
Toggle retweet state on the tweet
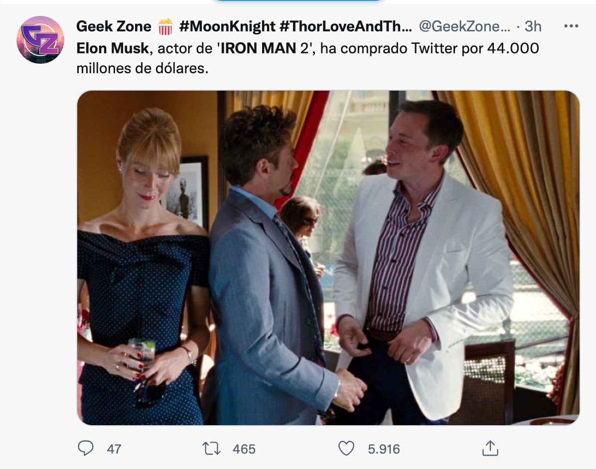210,448
